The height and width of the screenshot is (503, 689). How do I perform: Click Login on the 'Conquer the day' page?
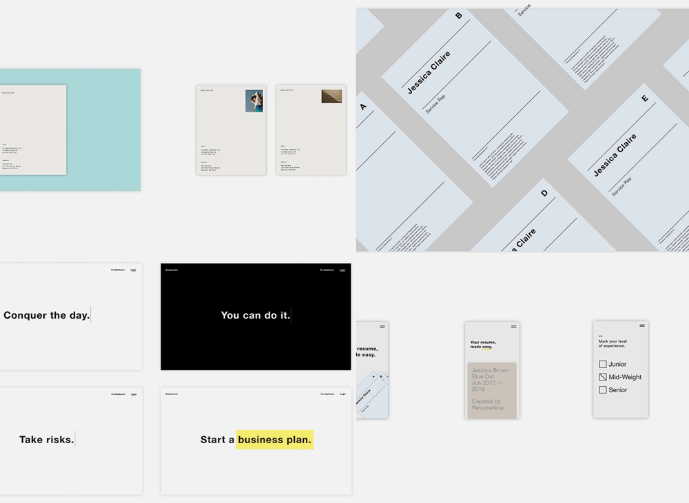pos(134,270)
